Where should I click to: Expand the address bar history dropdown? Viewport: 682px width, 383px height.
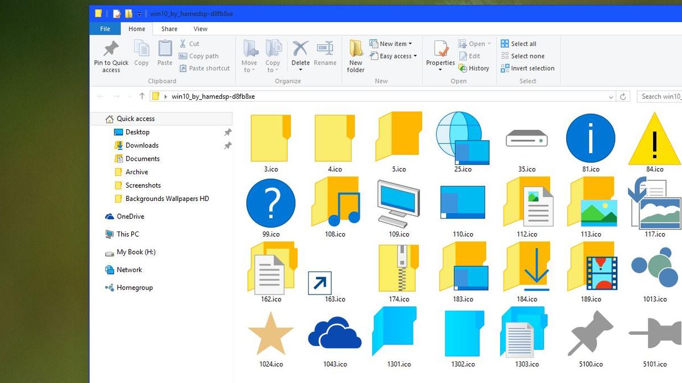coord(611,96)
